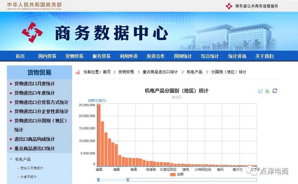Open 货物进出口分国别（地区）统计 sidebar link
Viewport: 298px width, 184px height.
click(41, 125)
